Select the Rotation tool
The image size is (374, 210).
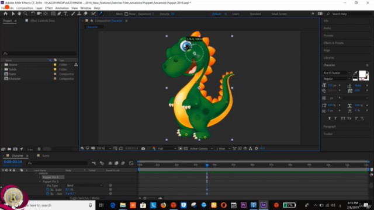(x=33, y=14)
